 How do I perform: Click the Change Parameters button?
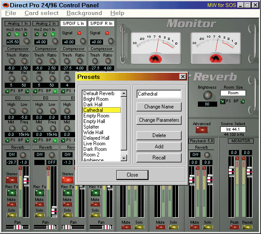159,120
